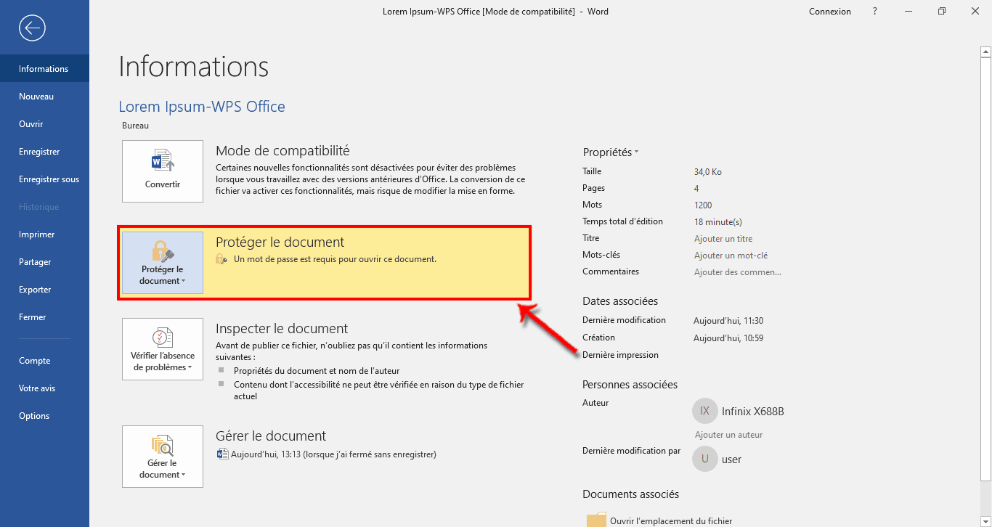Image resolution: width=992 pixels, height=527 pixels.
Task: Open the Partager section
Action: (x=44, y=262)
